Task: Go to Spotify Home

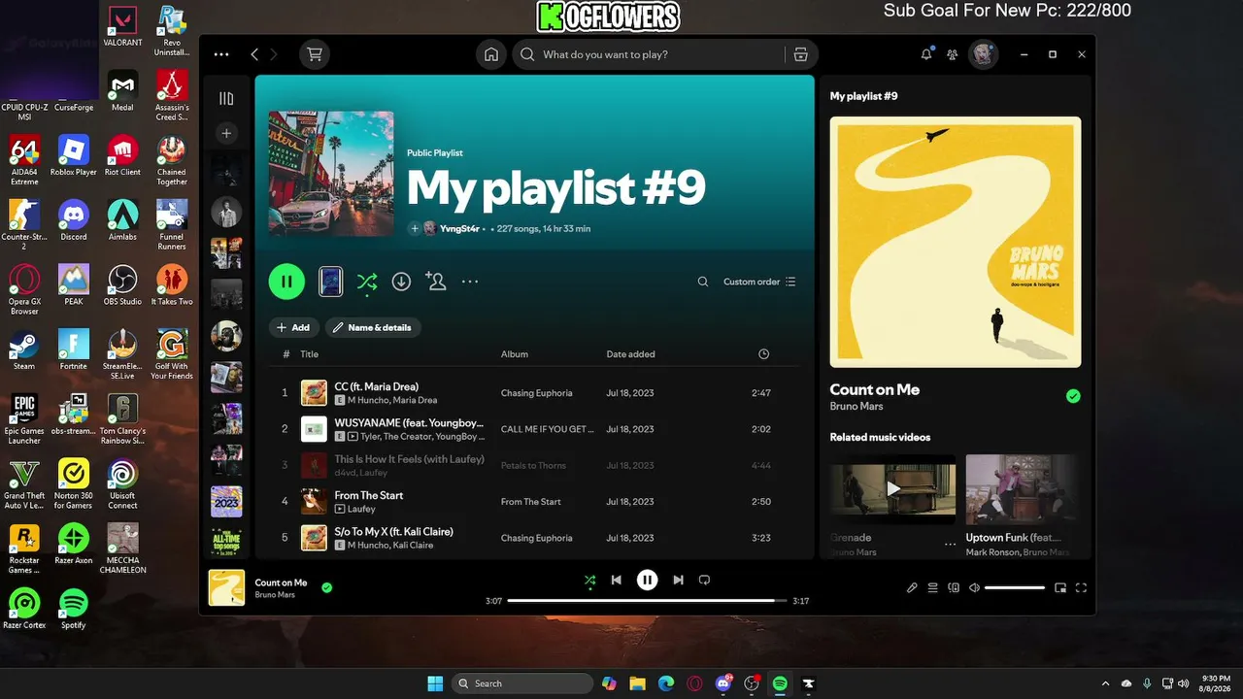Action: pyautogui.click(x=491, y=54)
